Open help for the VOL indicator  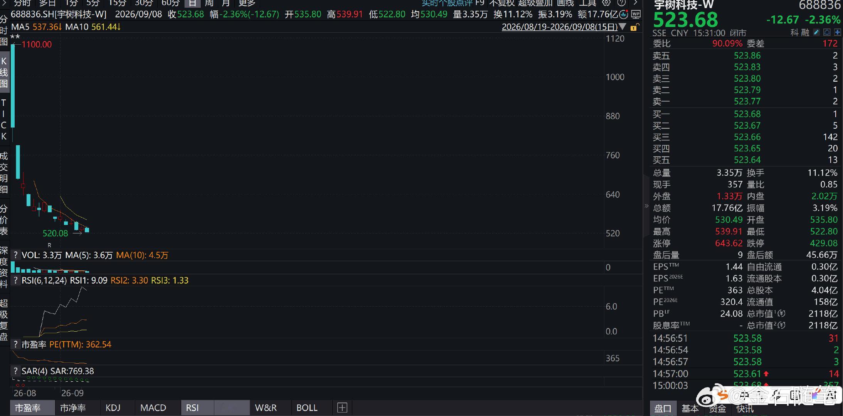point(15,255)
